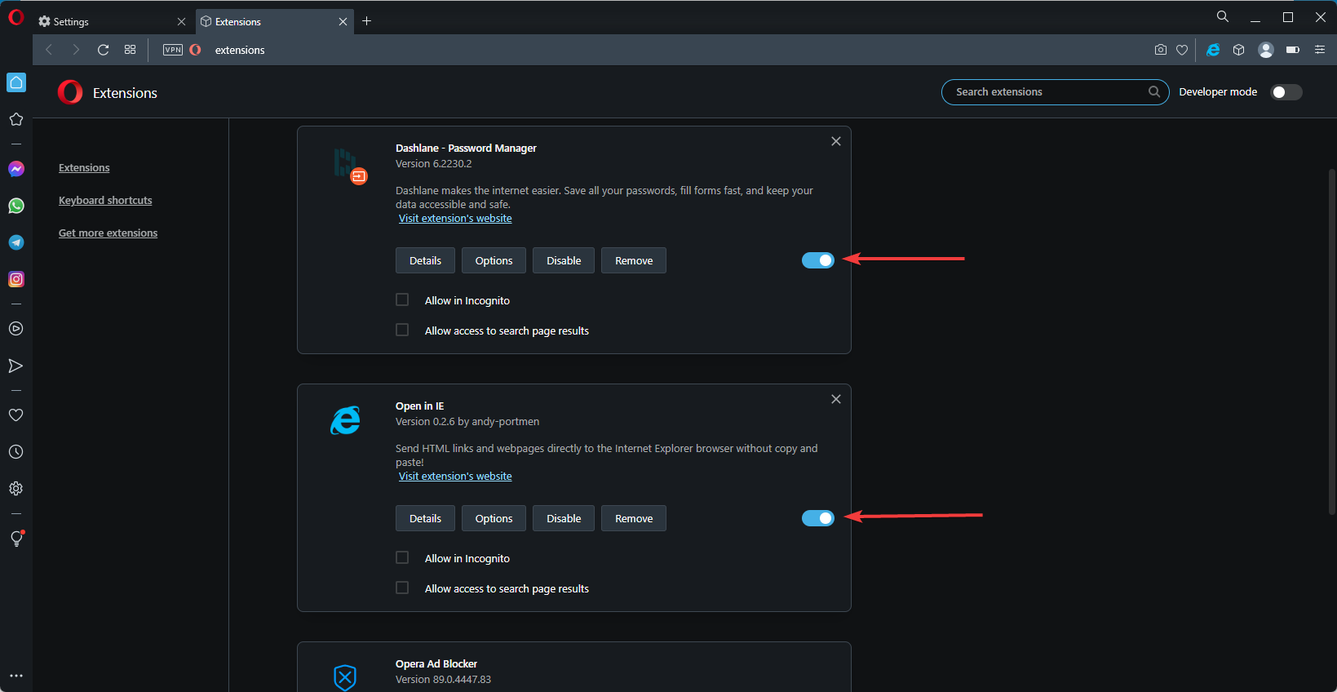The height and width of the screenshot is (692, 1337).
Task: Click Remove button for Dashlane
Action: click(x=634, y=260)
